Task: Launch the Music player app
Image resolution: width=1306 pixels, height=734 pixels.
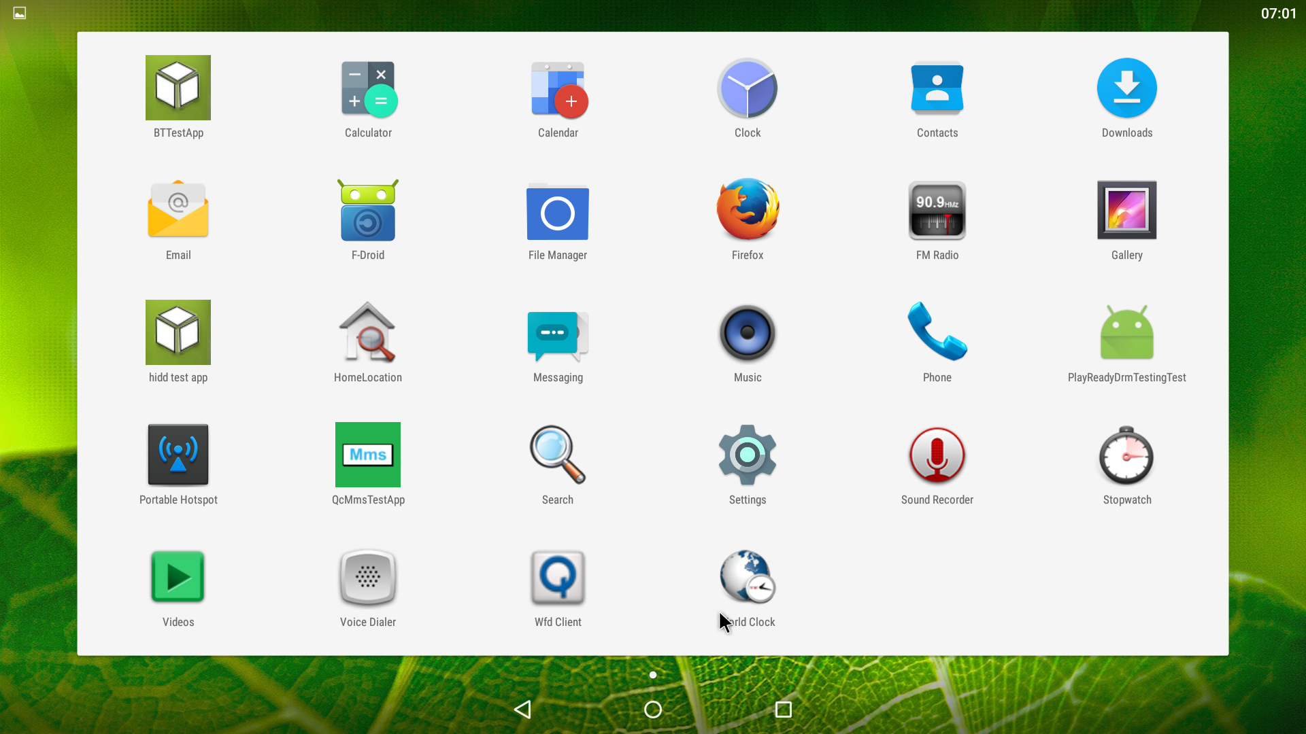Action: (x=748, y=332)
